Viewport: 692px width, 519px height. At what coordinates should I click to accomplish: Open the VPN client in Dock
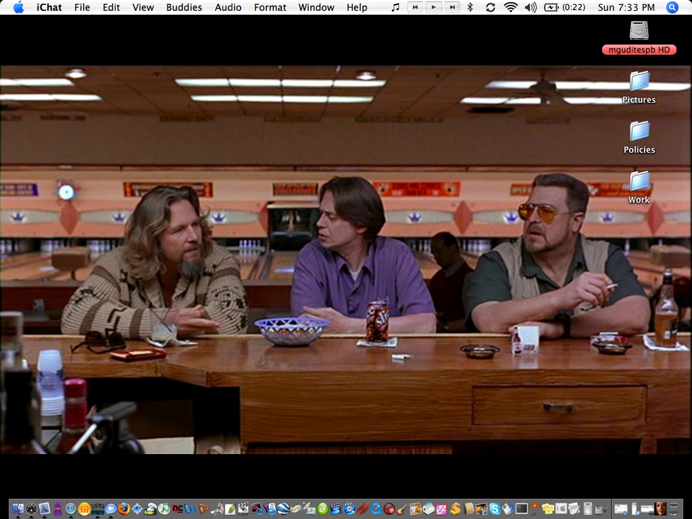[97, 508]
